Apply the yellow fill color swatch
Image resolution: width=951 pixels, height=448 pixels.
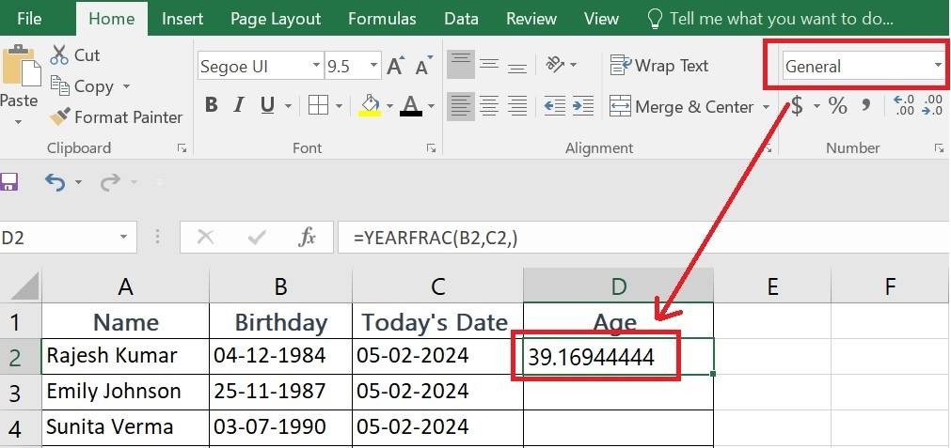370,106
